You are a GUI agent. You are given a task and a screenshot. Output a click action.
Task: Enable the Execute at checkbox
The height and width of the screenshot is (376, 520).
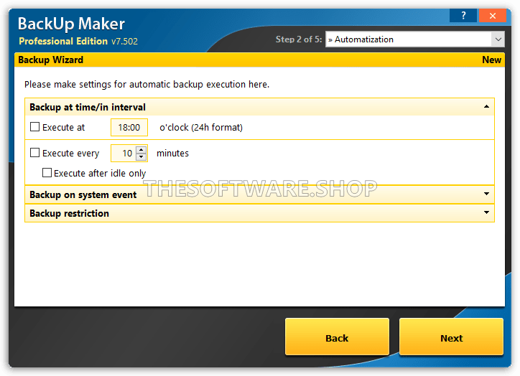click(x=34, y=127)
